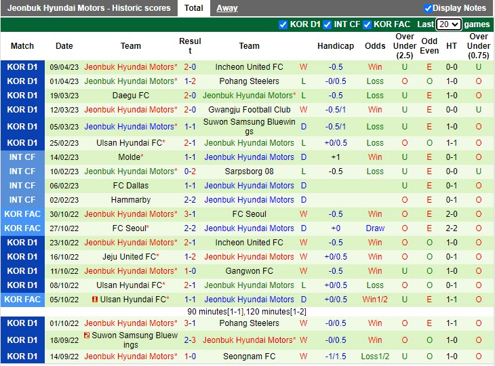Click handicap +1 for Molde match
This screenshot has height=366, width=495.
[x=336, y=157]
